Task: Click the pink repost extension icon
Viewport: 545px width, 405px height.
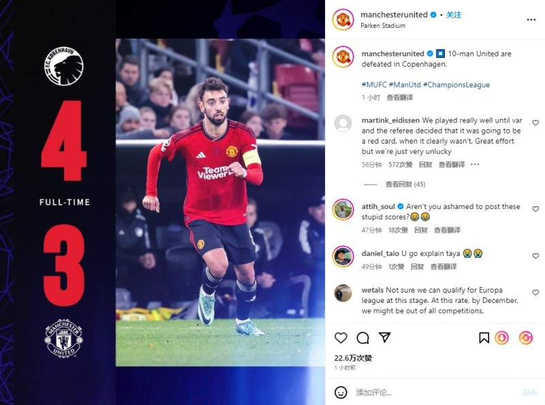Action: [x=525, y=338]
